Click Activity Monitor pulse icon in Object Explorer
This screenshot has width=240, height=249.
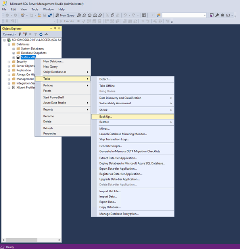[x=46, y=34]
